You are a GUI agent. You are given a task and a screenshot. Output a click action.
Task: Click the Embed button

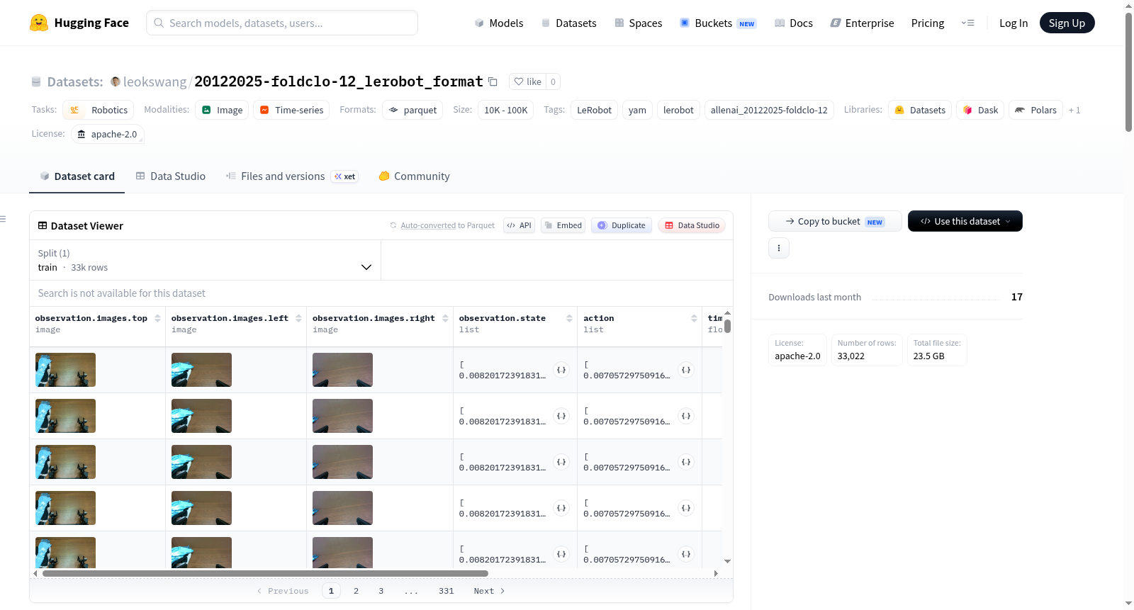pos(563,225)
